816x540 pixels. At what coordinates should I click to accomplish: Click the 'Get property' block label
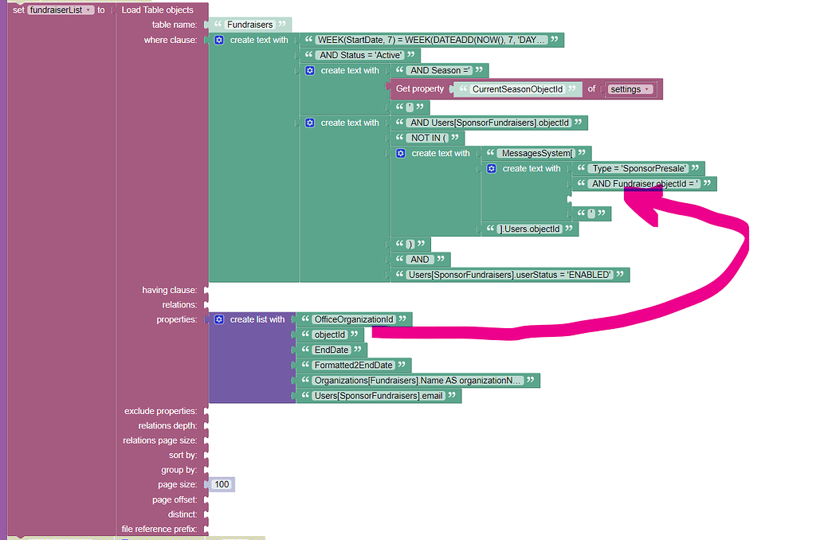click(419, 89)
